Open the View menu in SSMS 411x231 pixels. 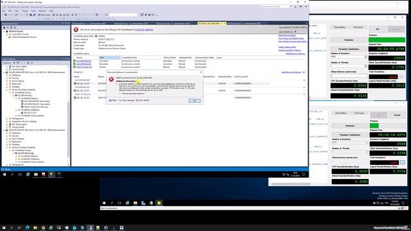pyautogui.click(x=17, y=11)
